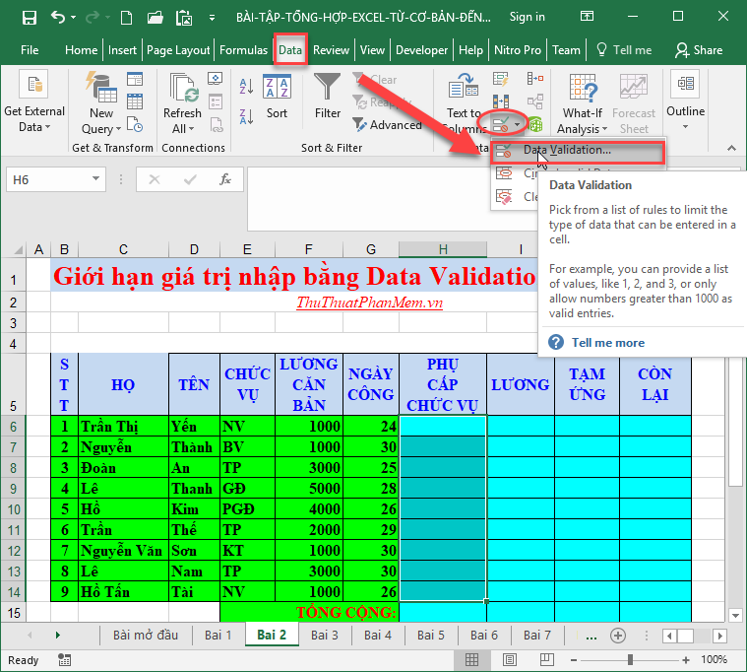Adjust the zoom slider handle

coord(630,659)
